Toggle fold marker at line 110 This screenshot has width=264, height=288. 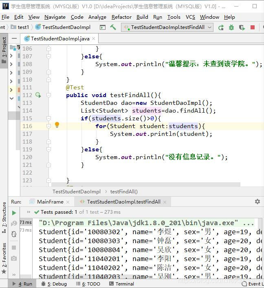[48, 80]
